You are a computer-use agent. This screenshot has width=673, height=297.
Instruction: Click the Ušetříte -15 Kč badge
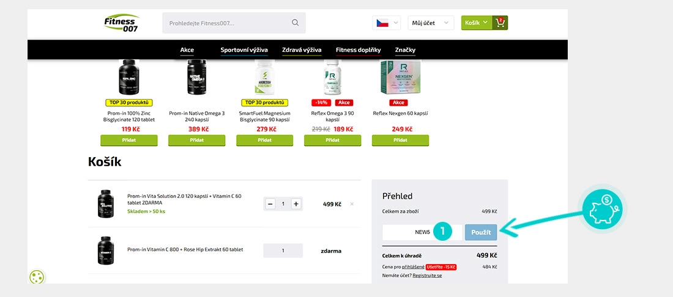click(x=441, y=267)
